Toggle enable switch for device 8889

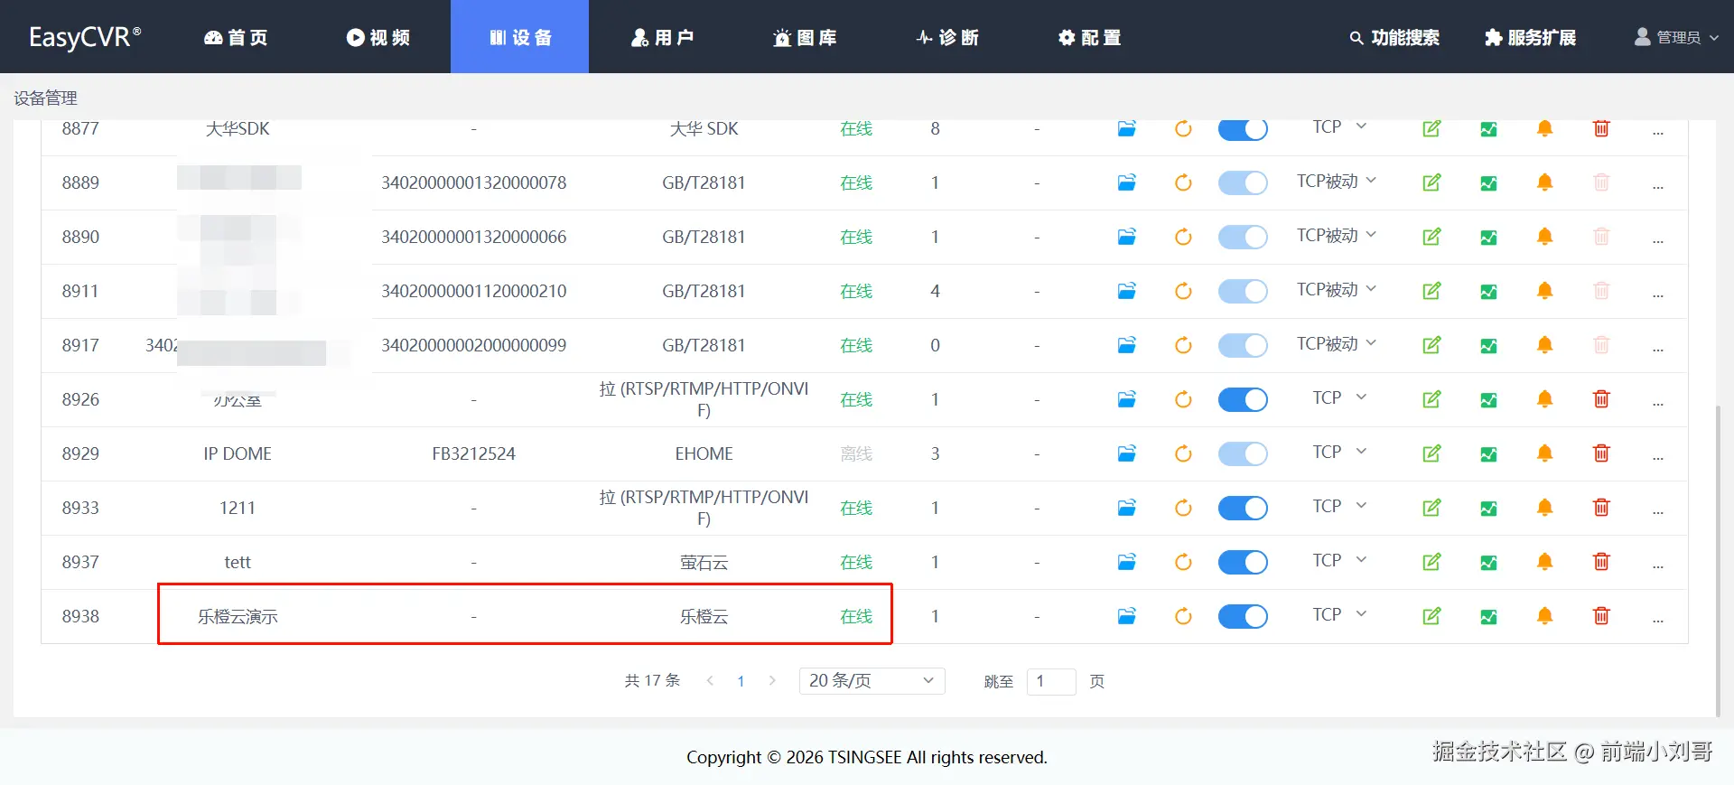click(x=1243, y=182)
